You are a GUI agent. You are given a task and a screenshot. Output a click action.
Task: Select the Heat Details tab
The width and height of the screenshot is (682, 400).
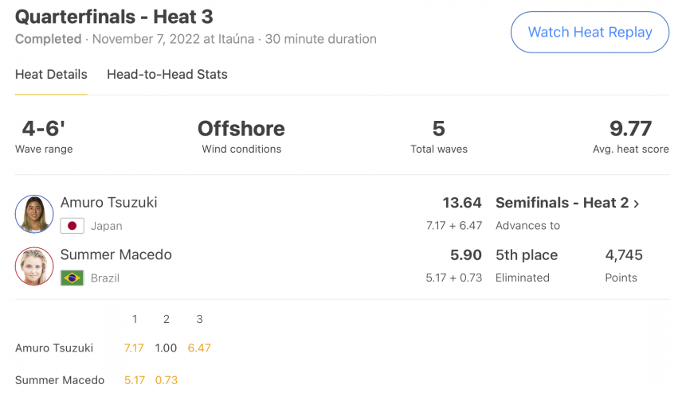click(51, 74)
